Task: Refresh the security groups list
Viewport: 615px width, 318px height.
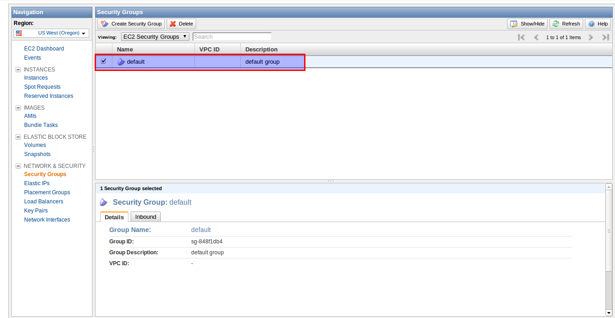Action: (566, 24)
